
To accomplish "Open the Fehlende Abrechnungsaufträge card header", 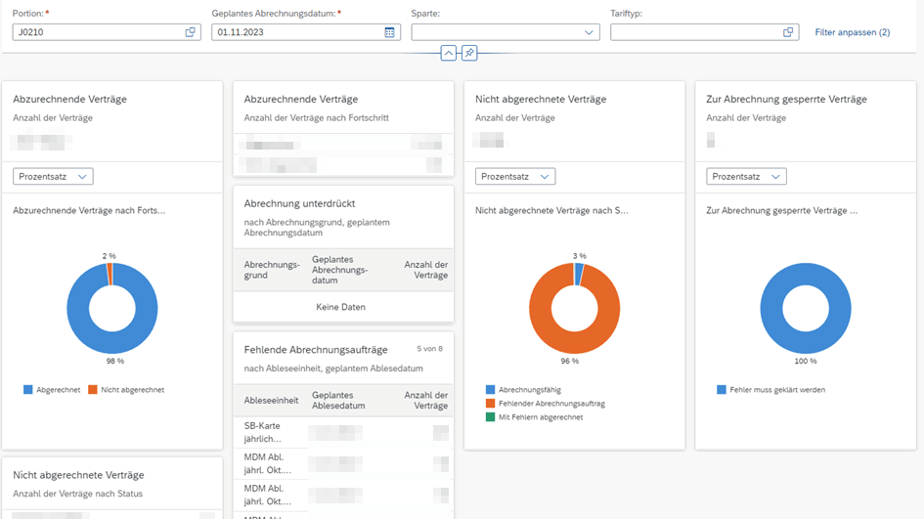I will tap(316, 350).
